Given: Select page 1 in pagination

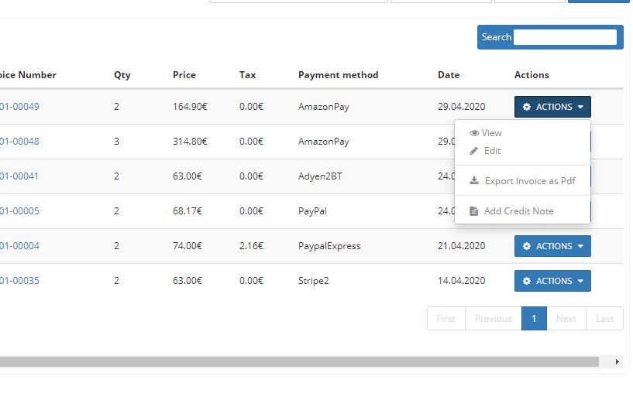Looking at the screenshot, I should [x=534, y=319].
